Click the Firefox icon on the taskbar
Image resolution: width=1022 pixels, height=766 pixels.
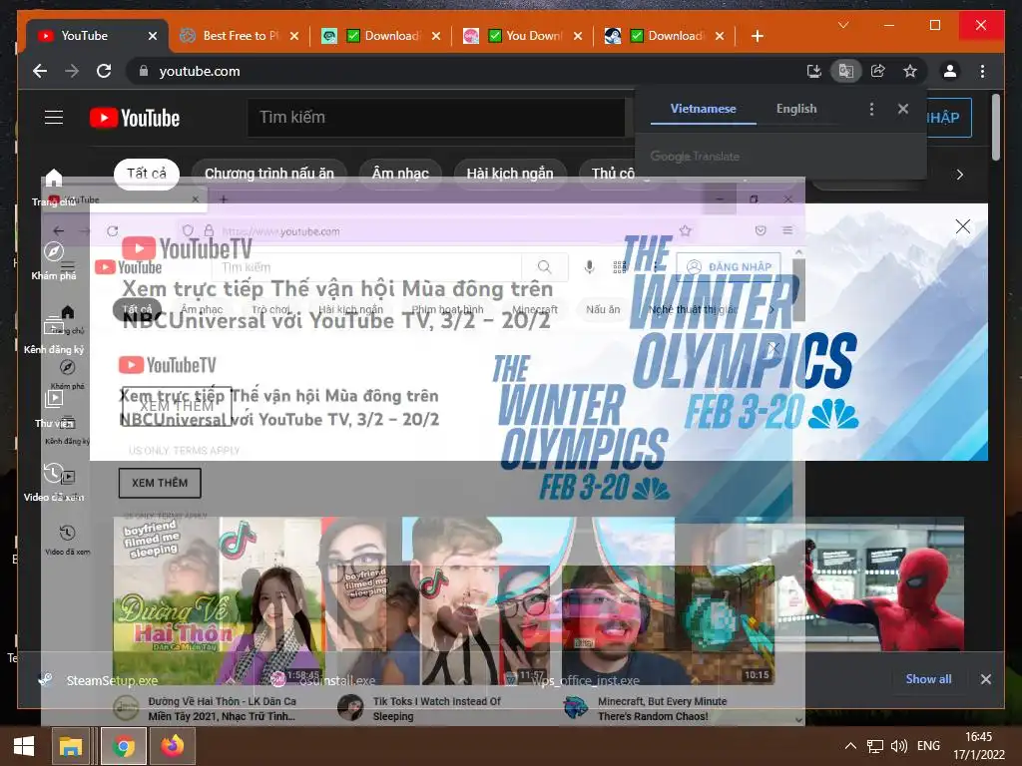[x=173, y=746]
